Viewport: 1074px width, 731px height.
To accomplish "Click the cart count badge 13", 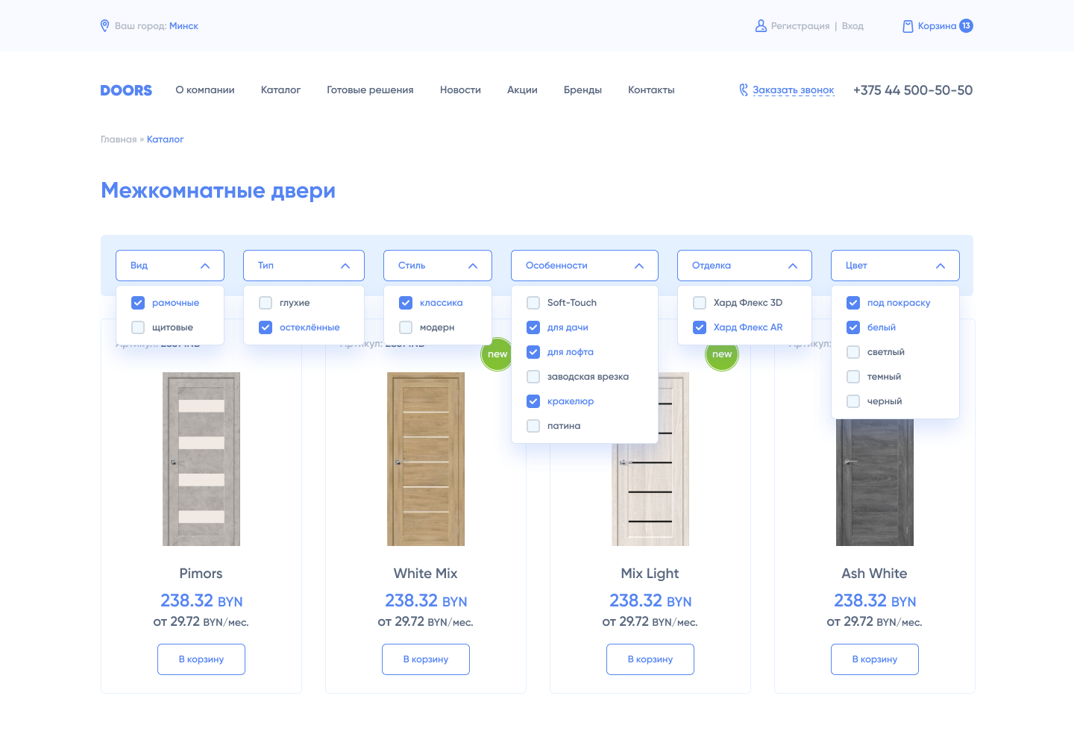I will [x=966, y=26].
